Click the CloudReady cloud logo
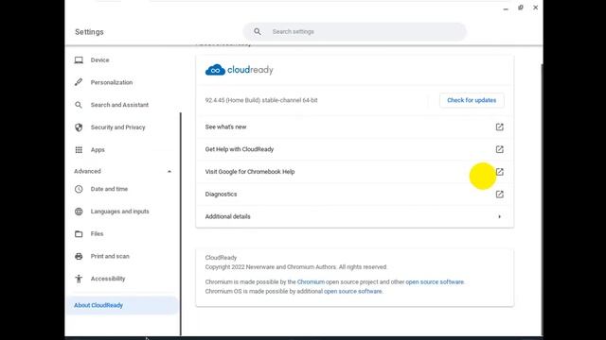Viewport: 606px width, 340px height. pos(215,70)
